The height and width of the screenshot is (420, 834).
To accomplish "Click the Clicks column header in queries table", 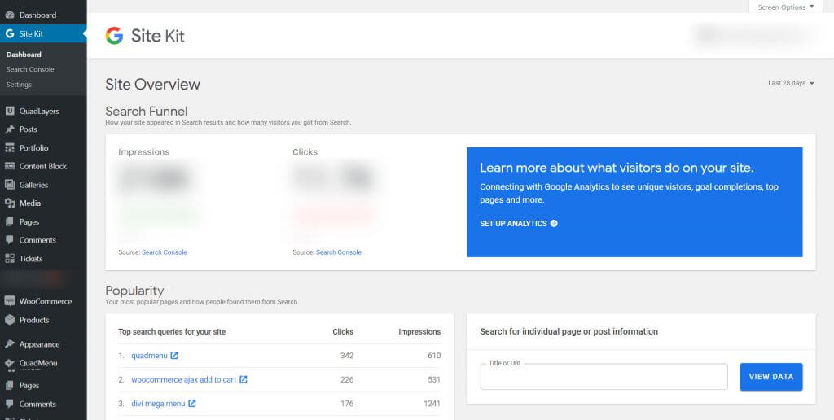I will click(x=343, y=331).
